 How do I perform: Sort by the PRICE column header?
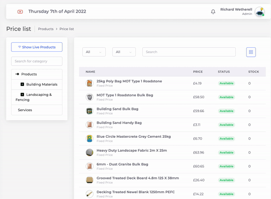coord(198,72)
